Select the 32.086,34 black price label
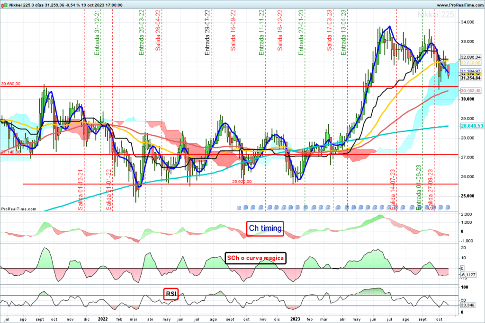 [x=470, y=57]
